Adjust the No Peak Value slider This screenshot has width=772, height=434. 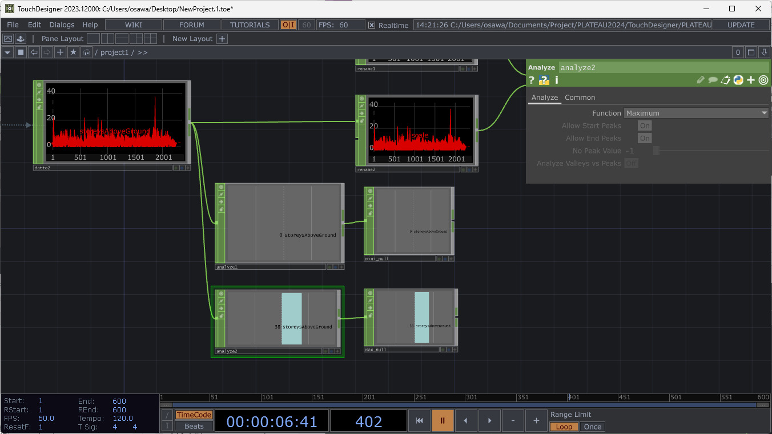click(x=711, y=151)
